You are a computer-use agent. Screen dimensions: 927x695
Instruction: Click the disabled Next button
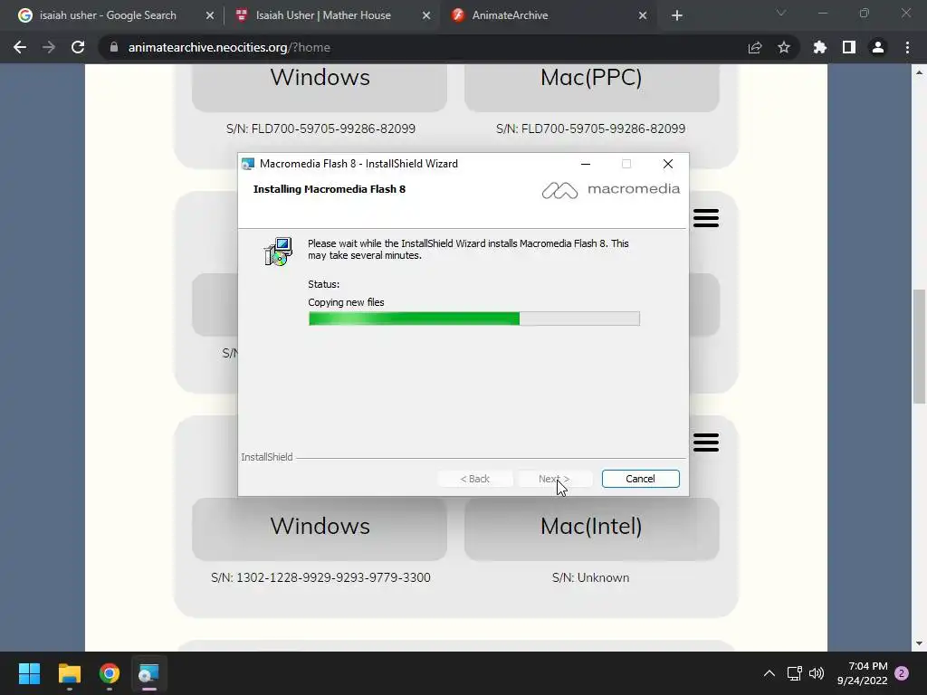coord(554,479)
